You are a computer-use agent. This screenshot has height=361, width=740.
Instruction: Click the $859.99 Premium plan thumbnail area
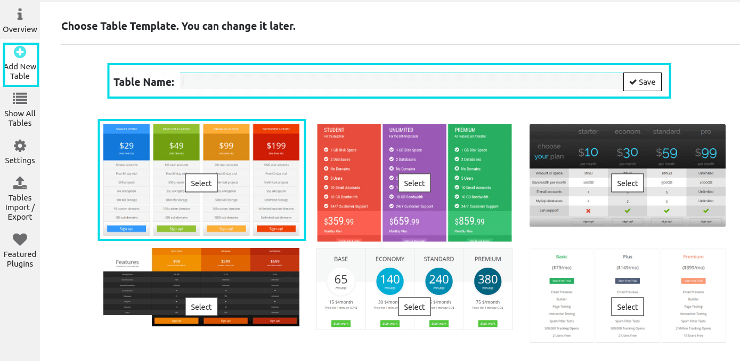479,183
